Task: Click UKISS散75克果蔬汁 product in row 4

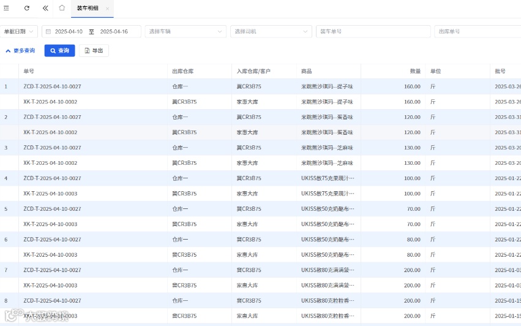Action: tap(328, 178)
